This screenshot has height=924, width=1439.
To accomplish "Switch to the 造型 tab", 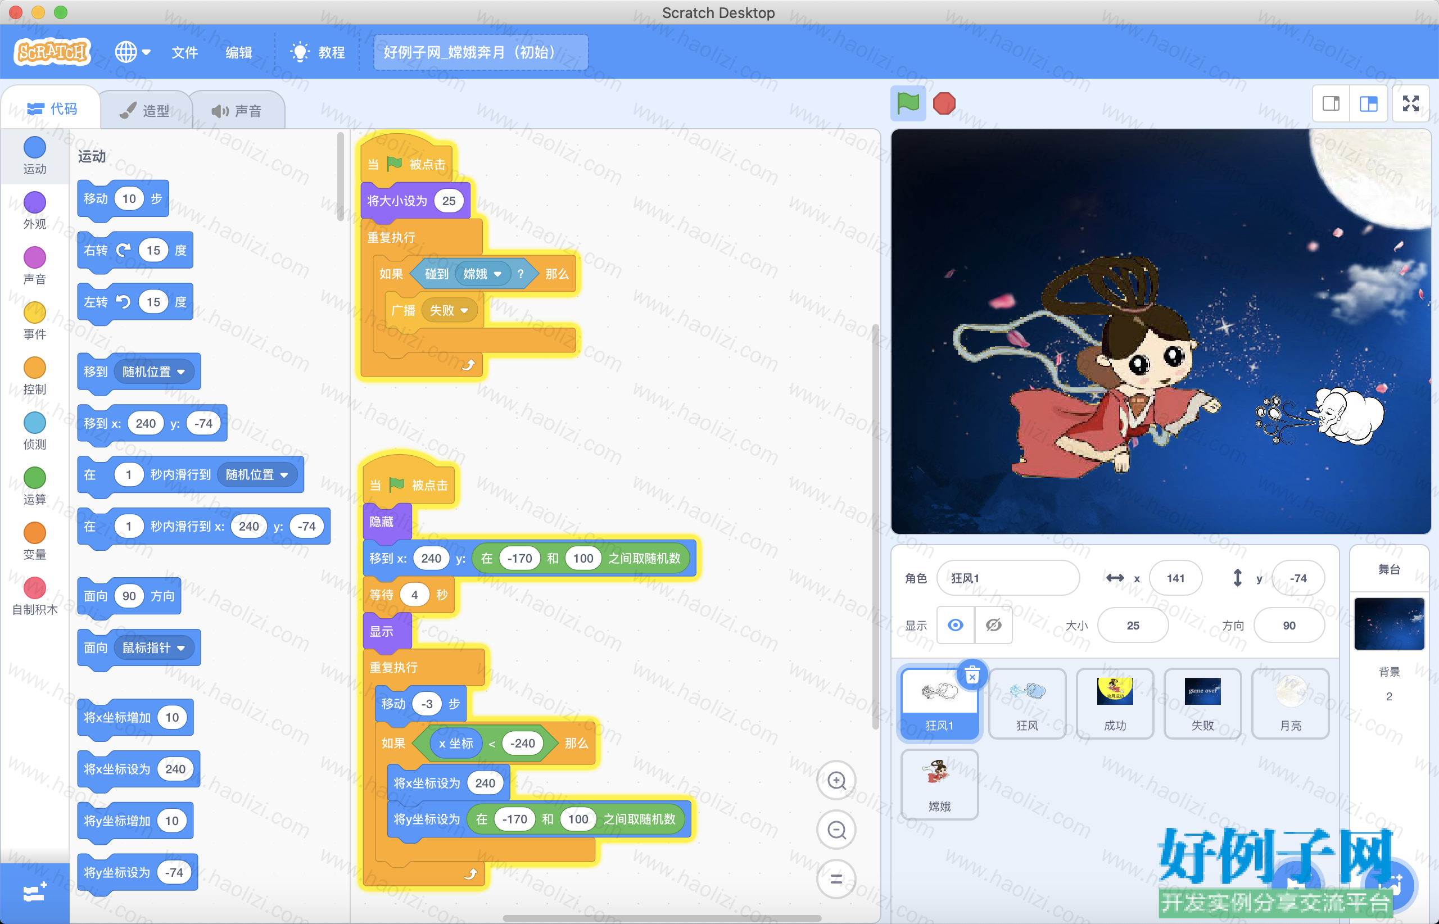I will click(144, 110).
